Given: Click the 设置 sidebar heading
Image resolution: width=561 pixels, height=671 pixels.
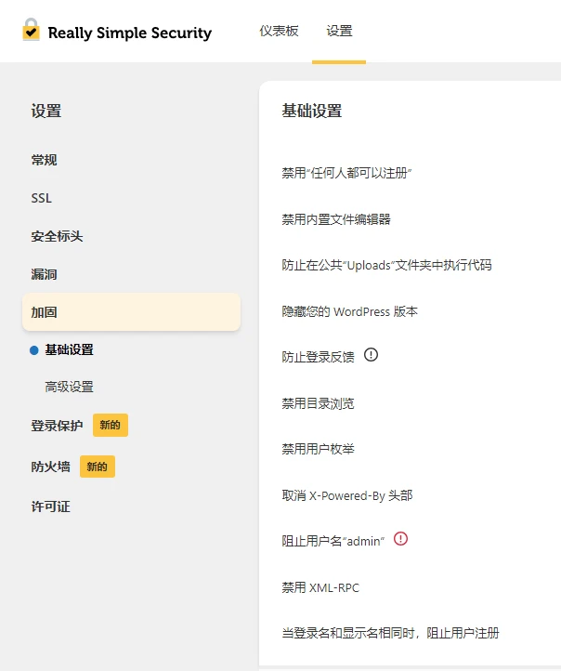Looking at the screenshot, I should pyautogui.click(x=46, y=111).
